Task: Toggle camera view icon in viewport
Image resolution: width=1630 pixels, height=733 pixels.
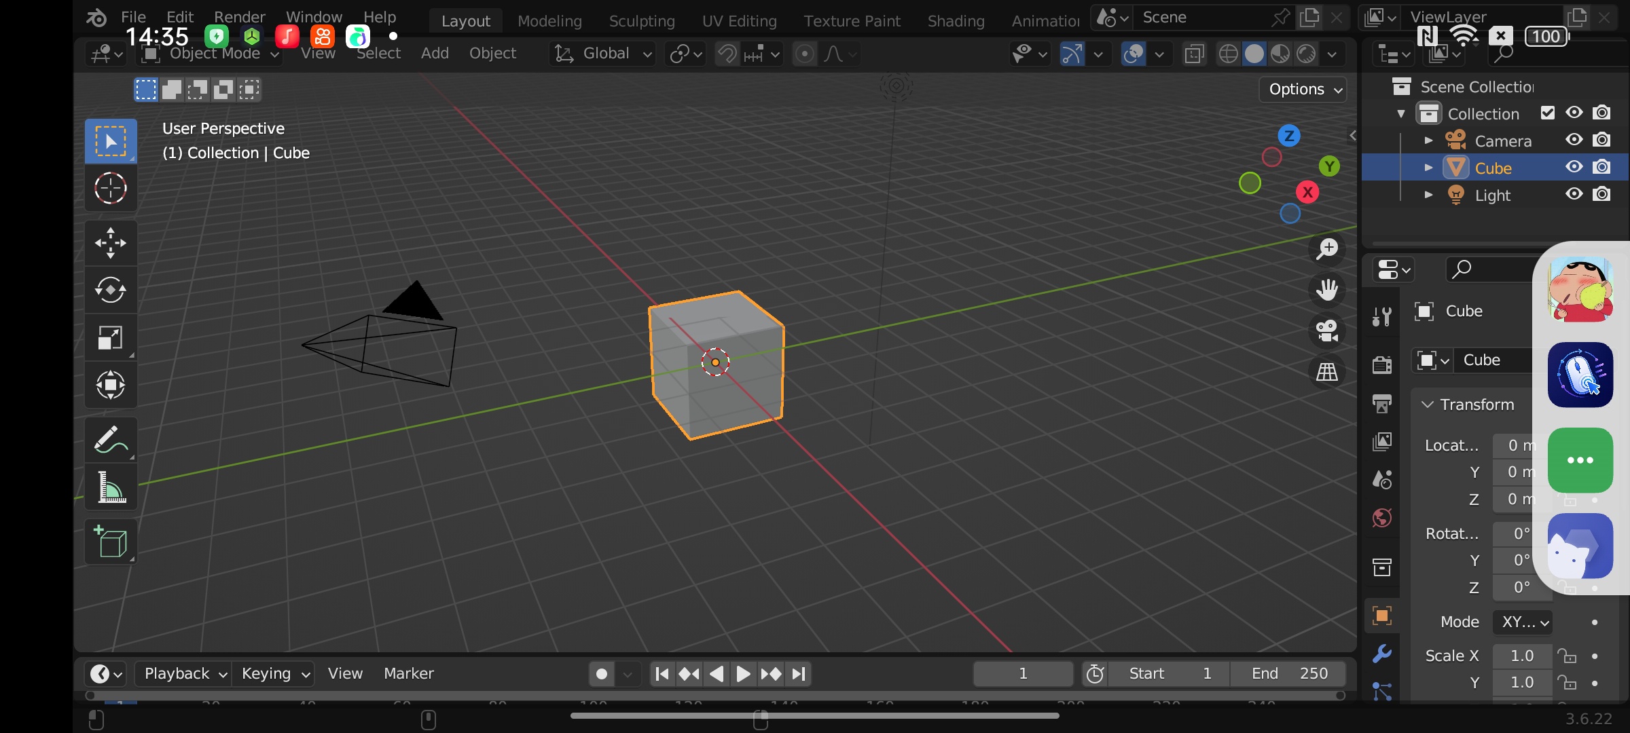Action: coord(1326,331)
